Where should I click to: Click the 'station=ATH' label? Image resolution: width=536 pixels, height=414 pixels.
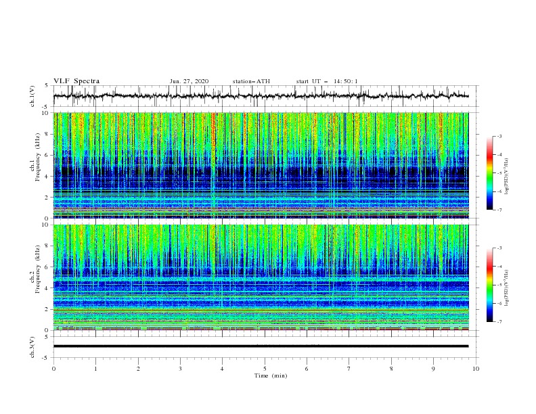(x=251, y=81)
